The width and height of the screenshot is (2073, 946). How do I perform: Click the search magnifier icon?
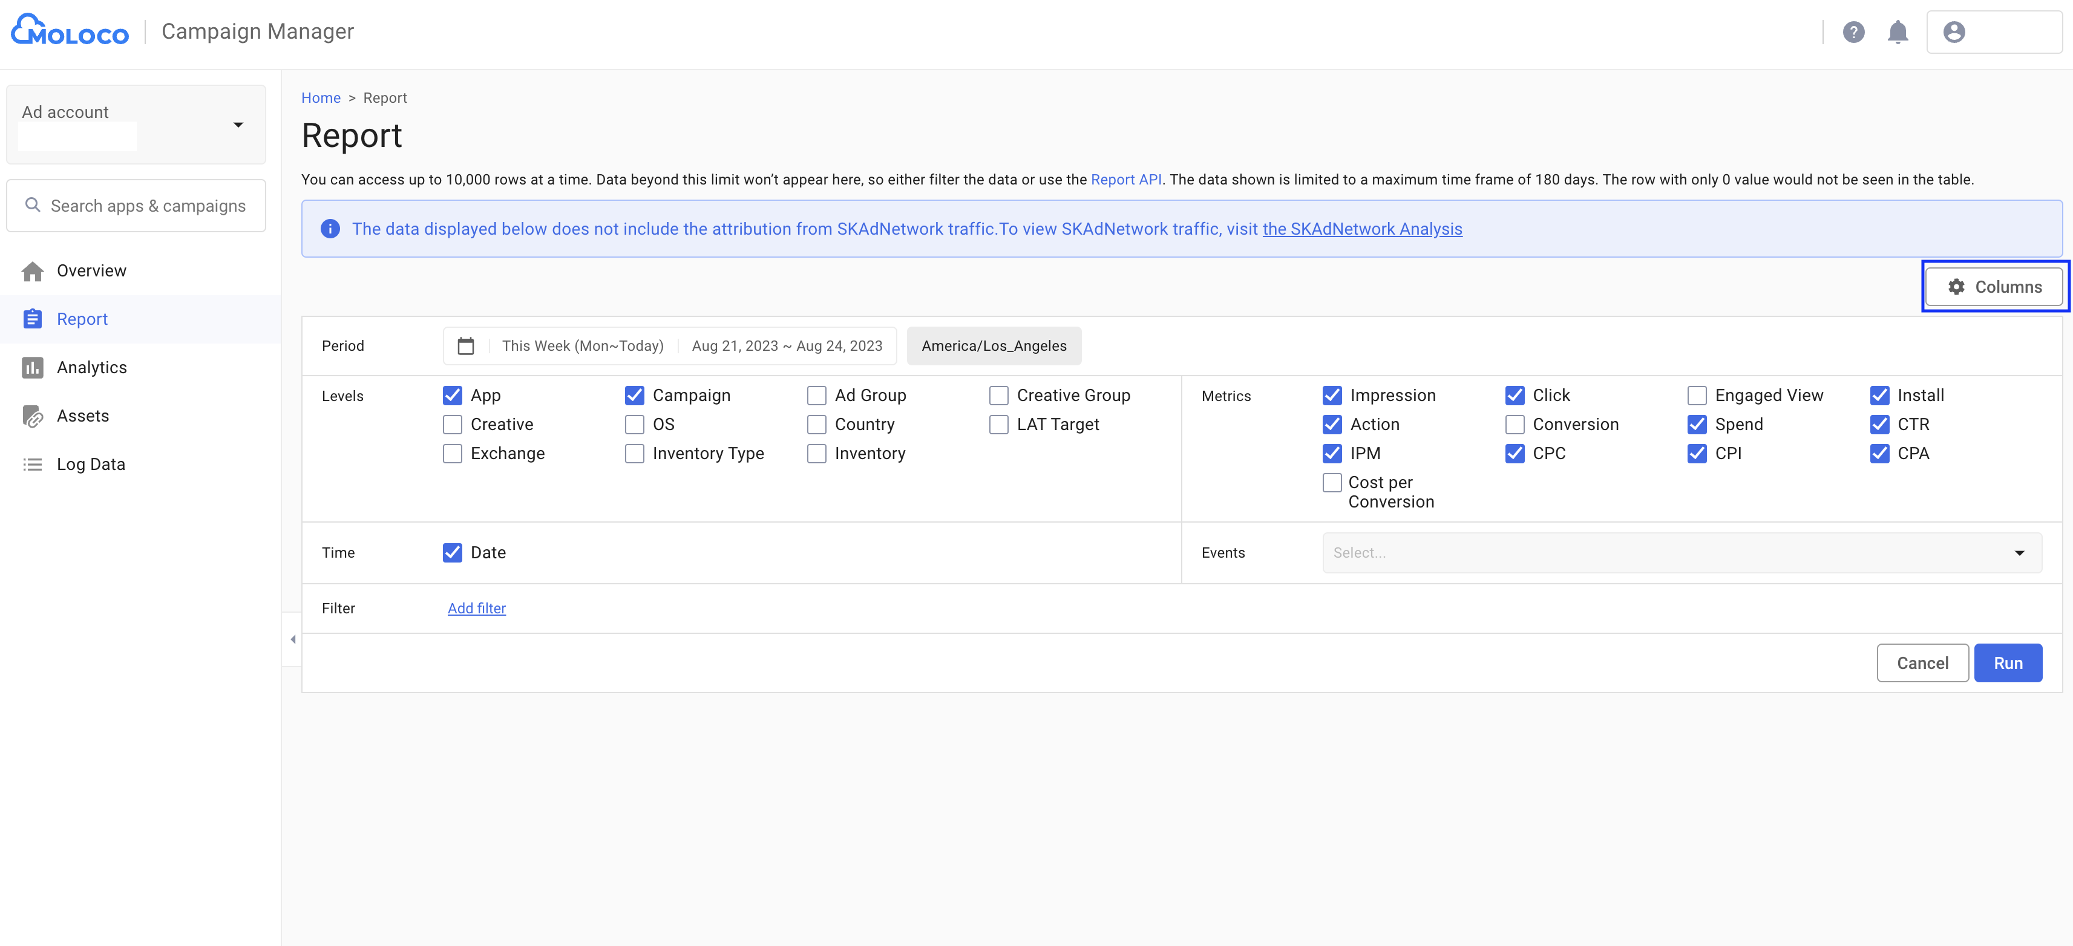click(x=33, y=205)
